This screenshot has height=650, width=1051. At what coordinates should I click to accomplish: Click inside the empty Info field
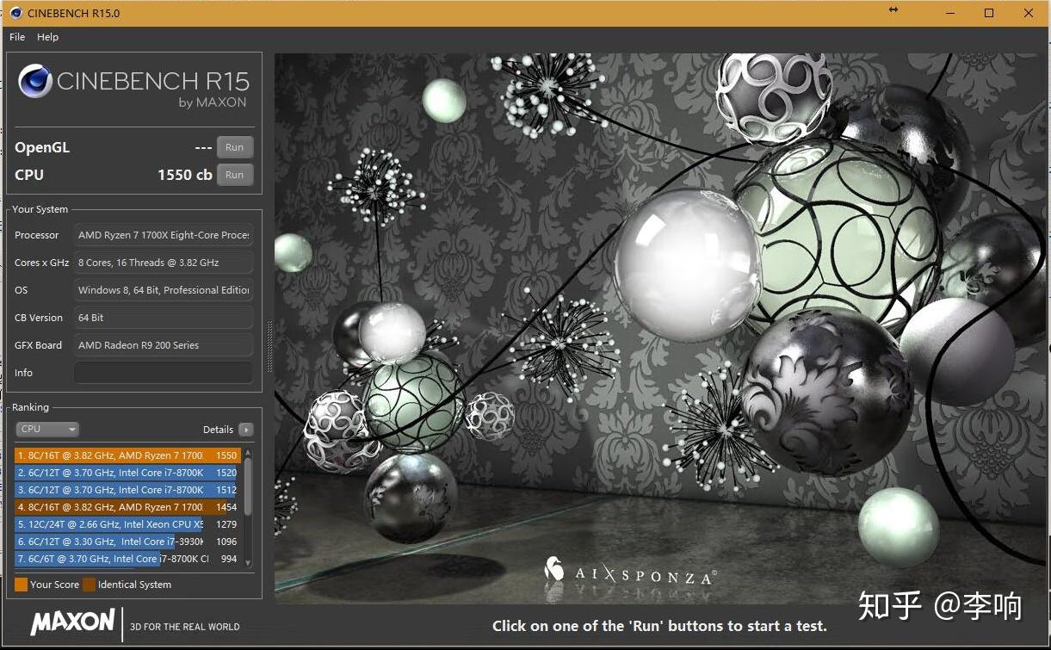tap(162, 372)
